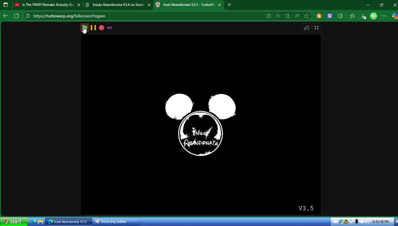Activate the read aloud icon
This screenshot has width=398, height=226.
297,16
